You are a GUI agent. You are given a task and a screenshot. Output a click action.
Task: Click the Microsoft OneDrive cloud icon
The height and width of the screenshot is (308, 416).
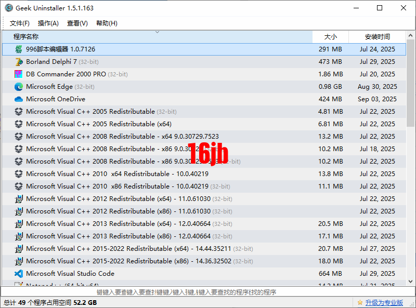[x=19, y=99]
